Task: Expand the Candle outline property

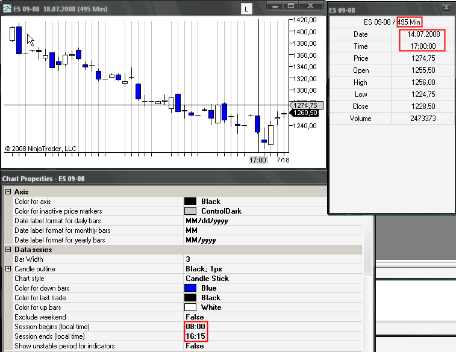Action: click(8, 268)
